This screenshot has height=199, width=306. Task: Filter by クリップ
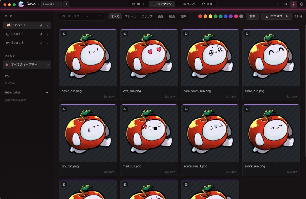[x=147, y=16]
